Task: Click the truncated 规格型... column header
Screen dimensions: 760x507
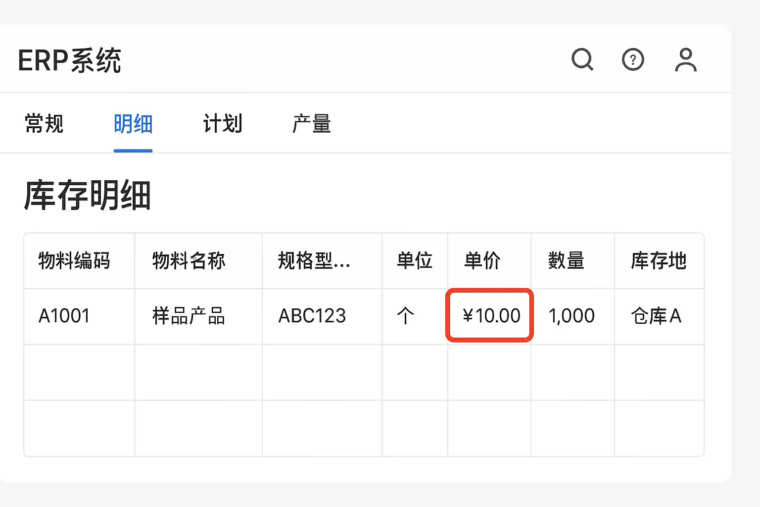Action: (314, 260)
